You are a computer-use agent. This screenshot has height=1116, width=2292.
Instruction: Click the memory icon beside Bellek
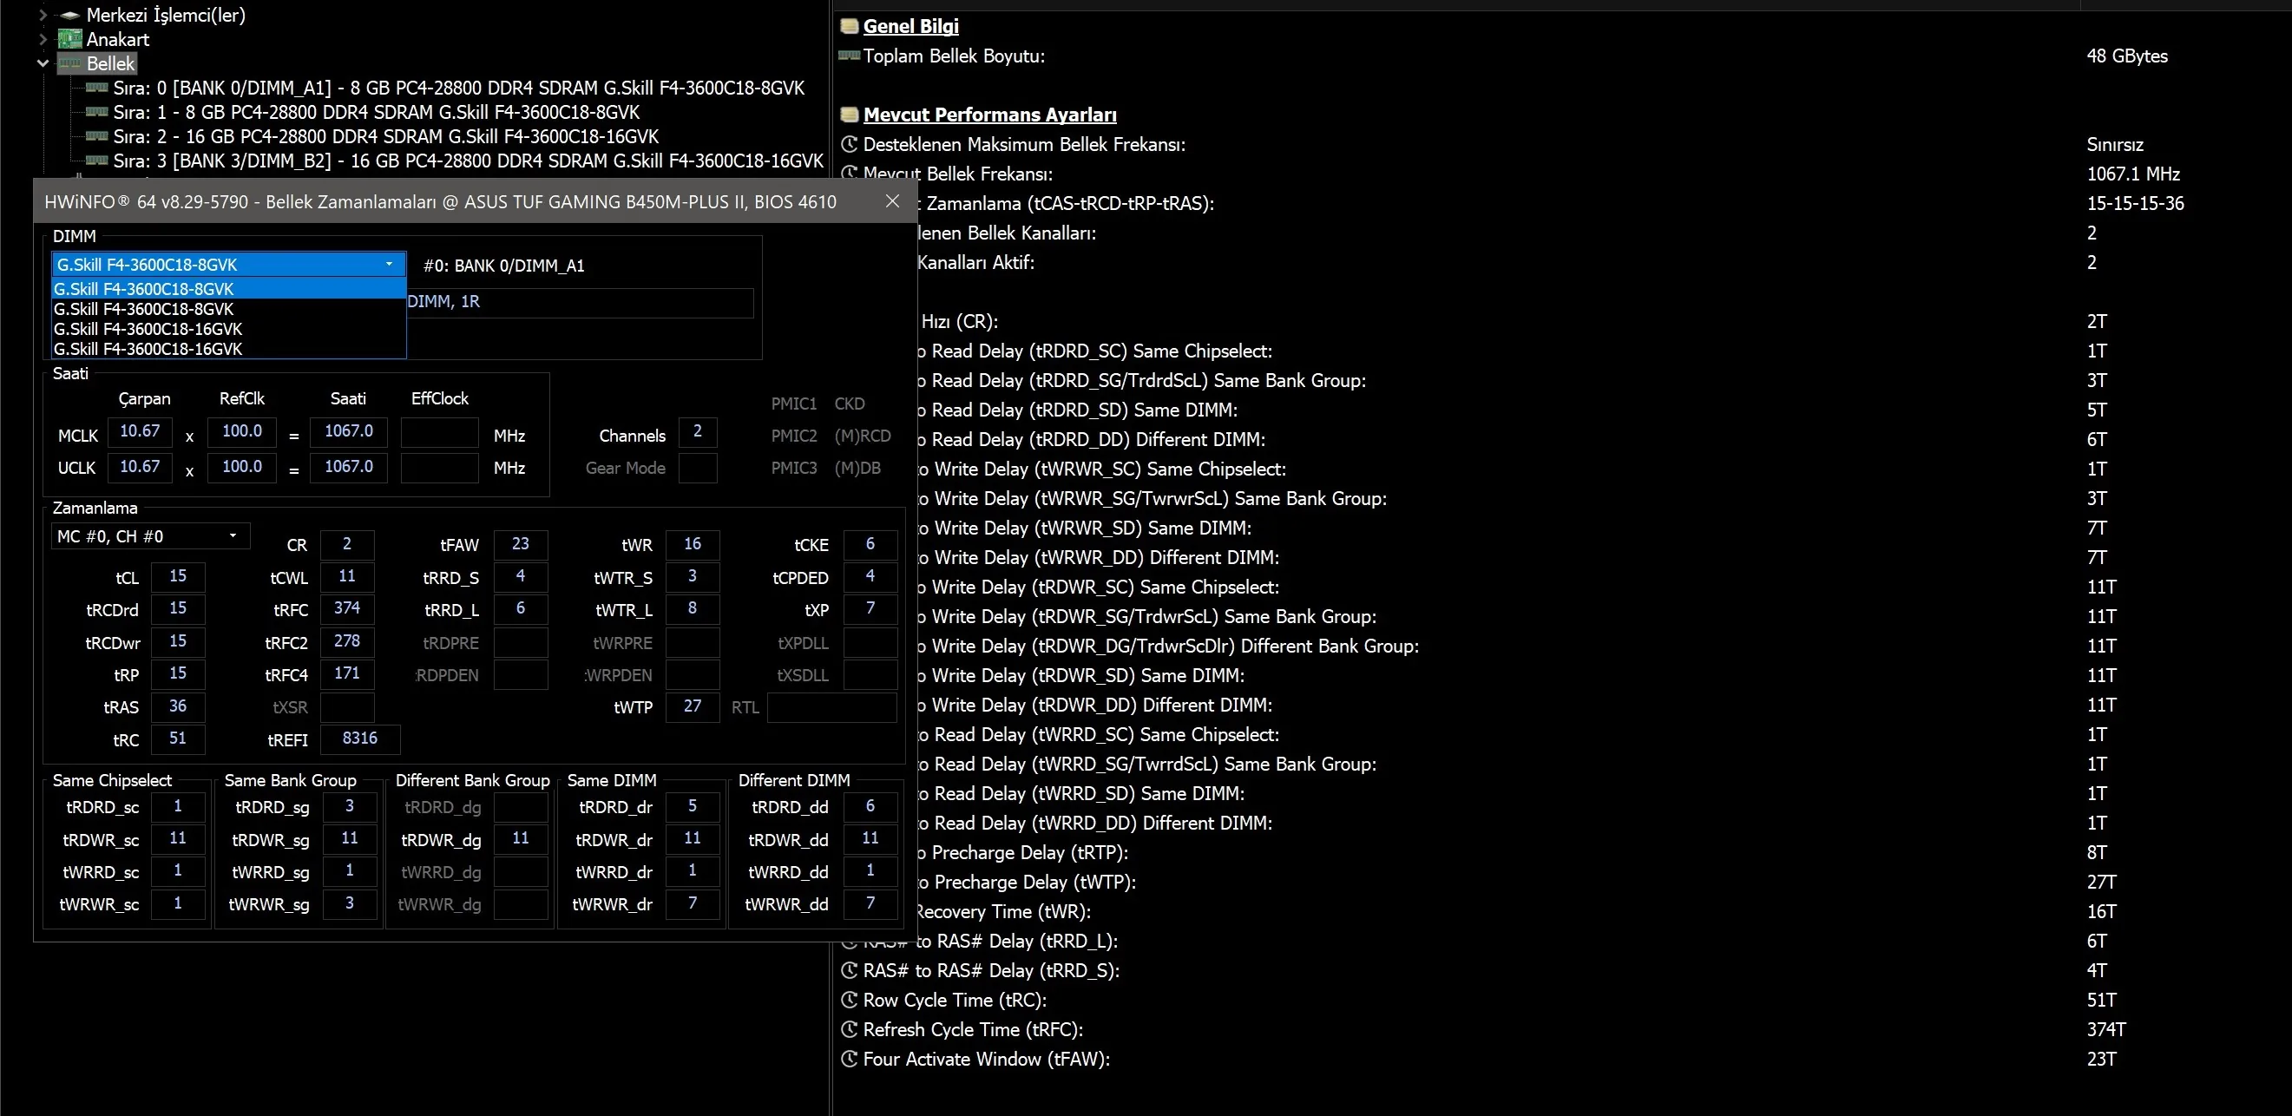tap(69, 63)
